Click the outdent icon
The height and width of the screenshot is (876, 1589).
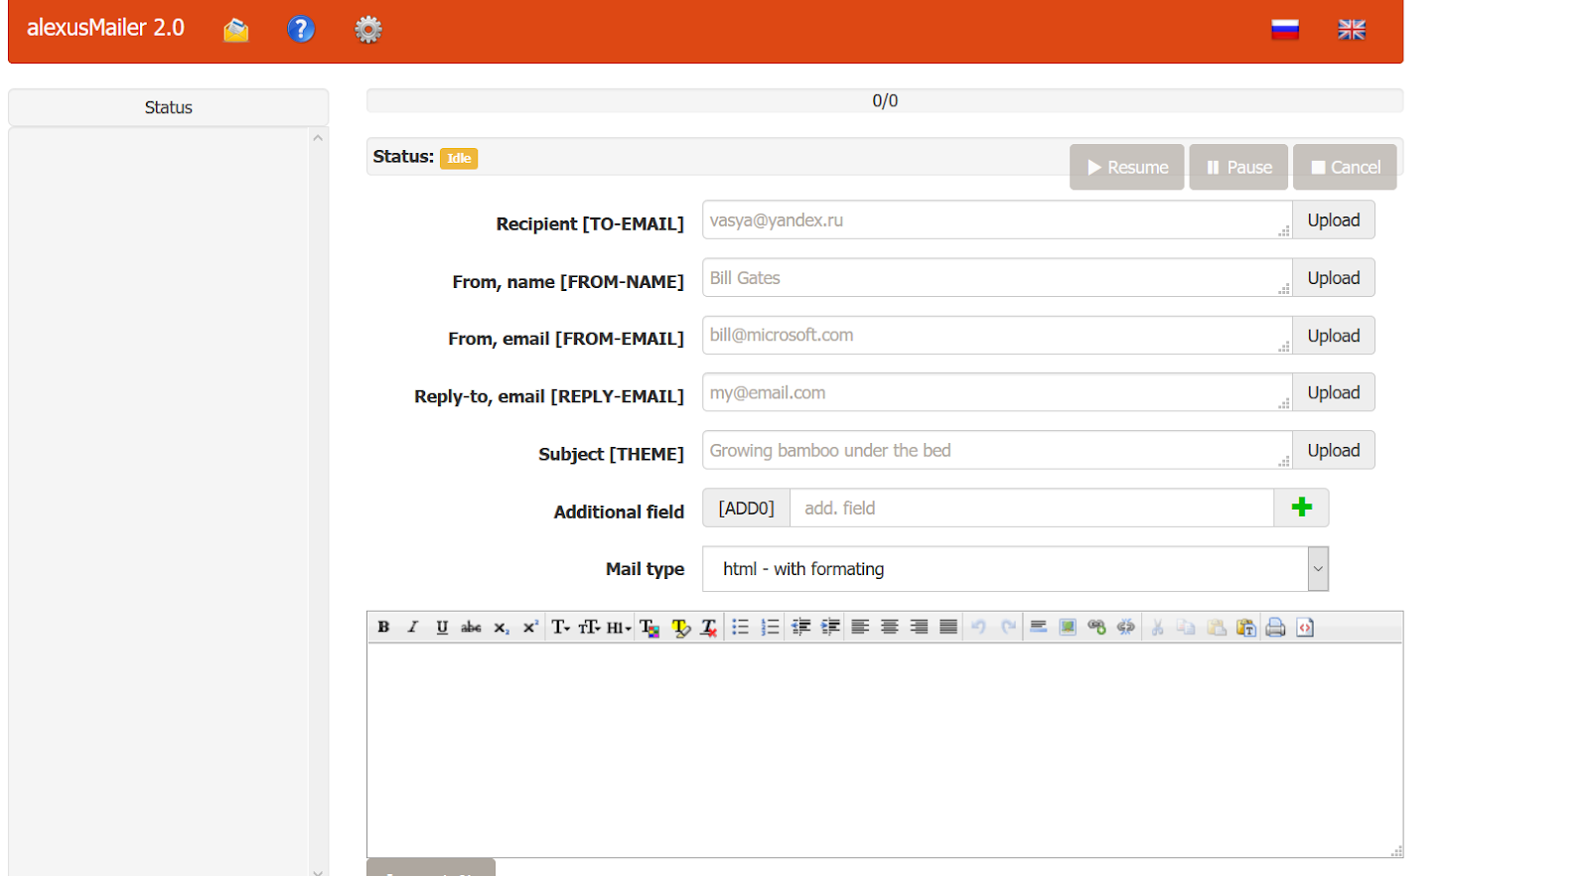pos(800,627)
